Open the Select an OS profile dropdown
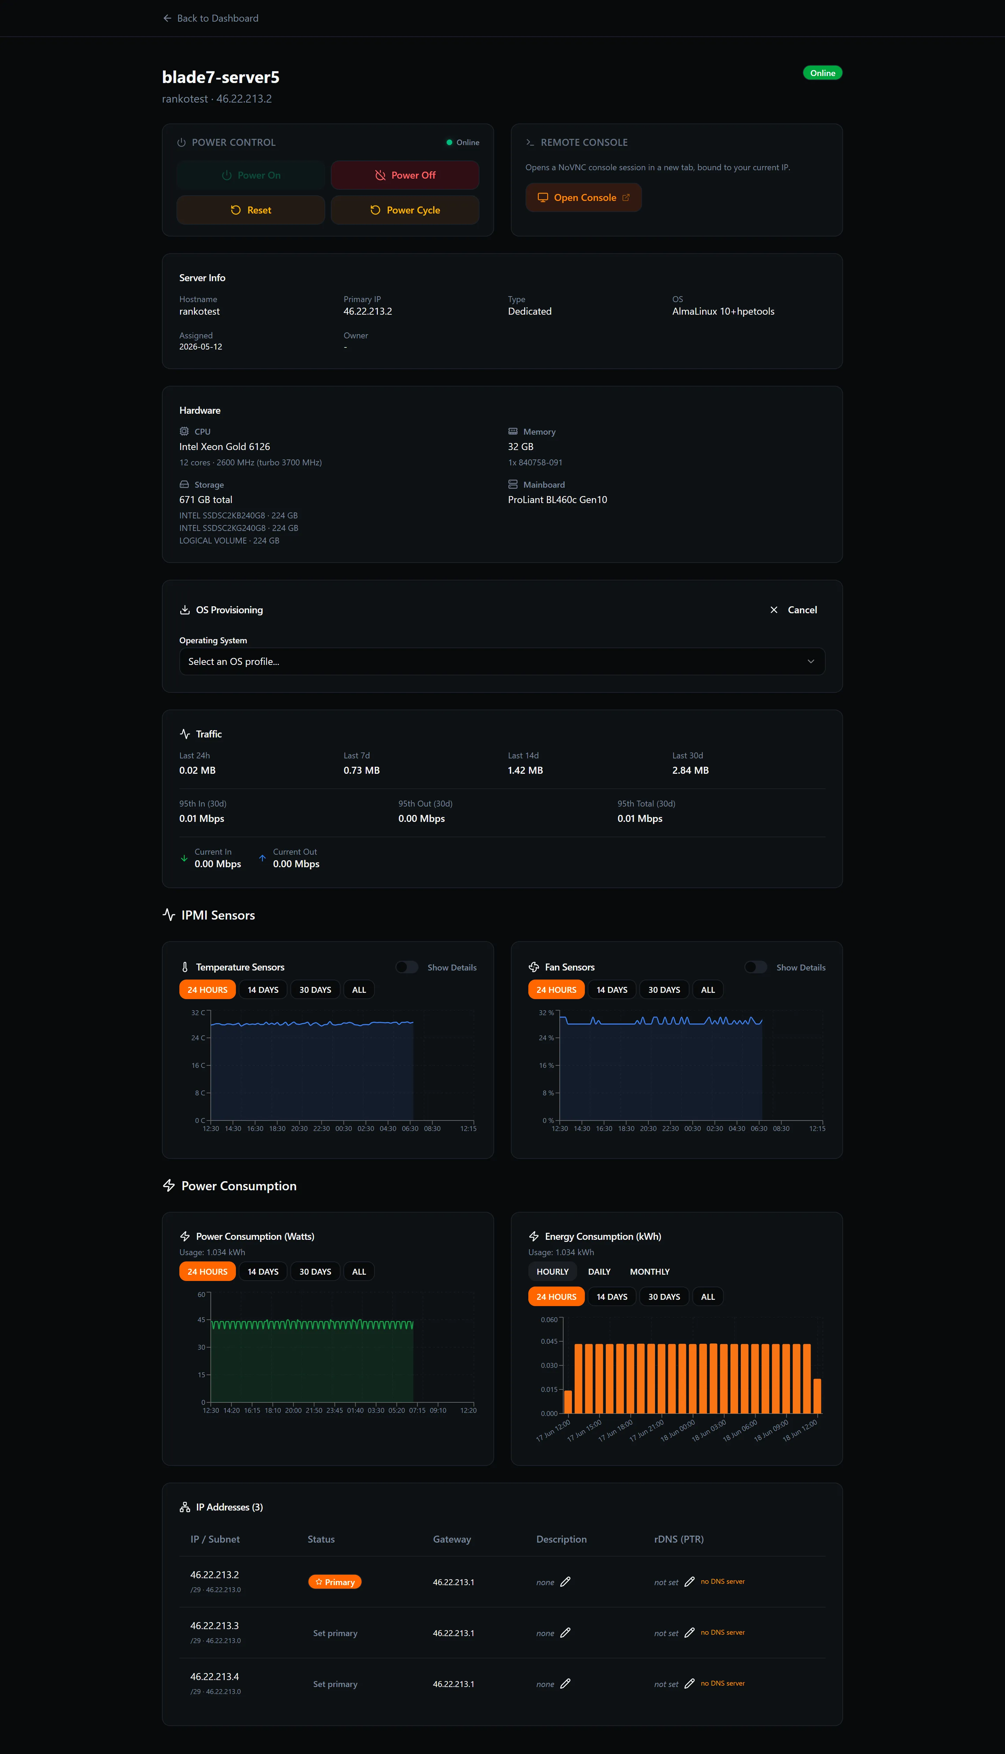 [x=502, y=661]
